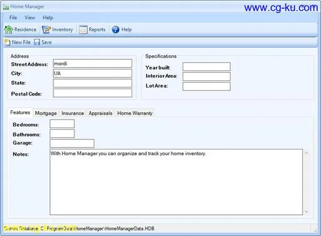Image resolution: width=321 pixels, height=236 pixels.
Task: Click the New File button text
Action: (x=21, y=42)
